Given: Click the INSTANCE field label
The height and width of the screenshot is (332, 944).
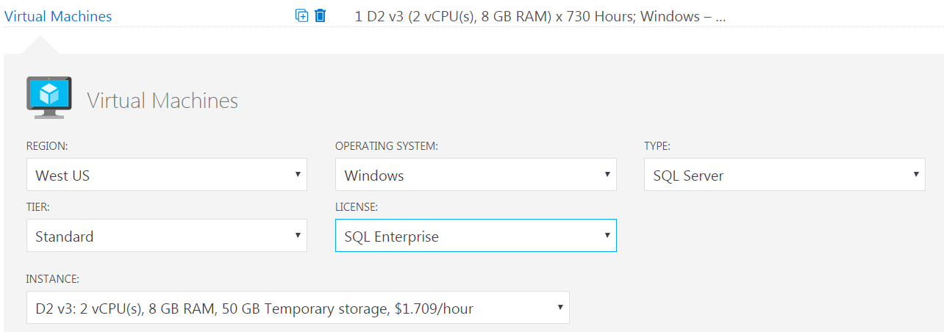Looking at the screenshot, I should (x=52, y=279).
